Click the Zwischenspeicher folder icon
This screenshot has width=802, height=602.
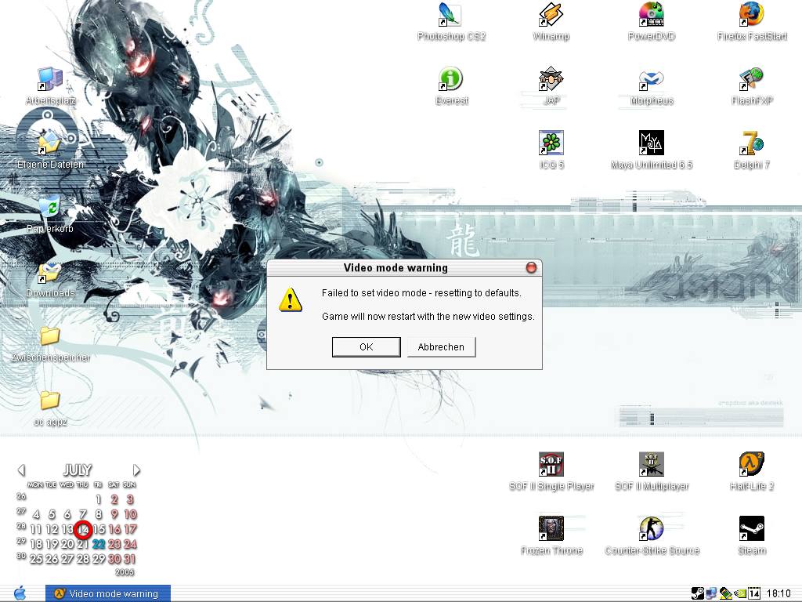[49, 335]
